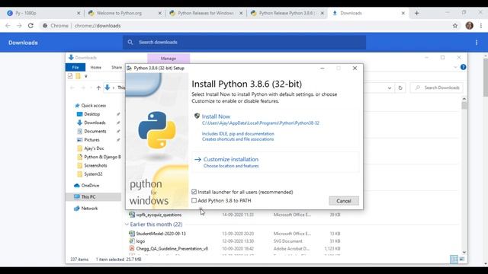488x274 pixels.
Task: Open Home ribbon tab in Explorer
Action: coord(95,68)
